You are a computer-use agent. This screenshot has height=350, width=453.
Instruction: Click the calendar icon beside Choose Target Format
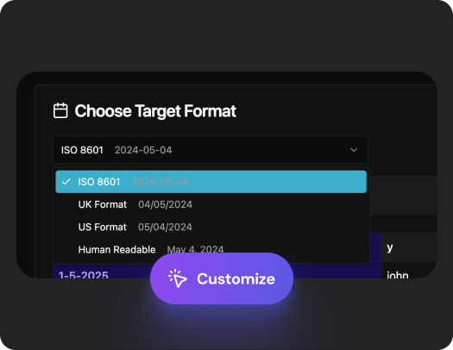[60, 110]
